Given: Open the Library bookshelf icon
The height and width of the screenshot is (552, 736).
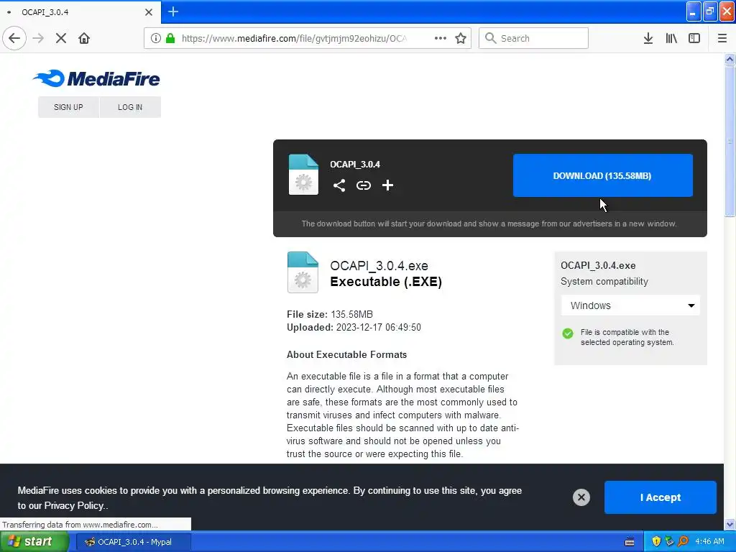Looking at the screenshot, I should coord(671,38).
